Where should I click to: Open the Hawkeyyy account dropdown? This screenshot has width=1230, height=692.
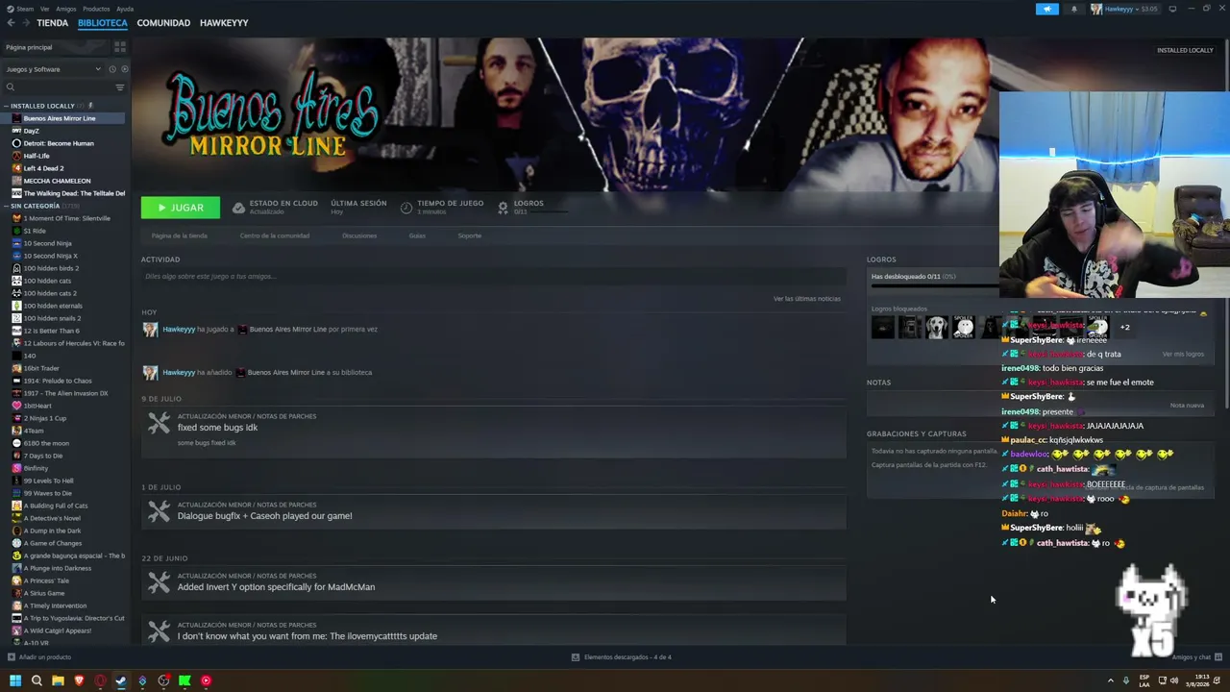coord(1123,9)
